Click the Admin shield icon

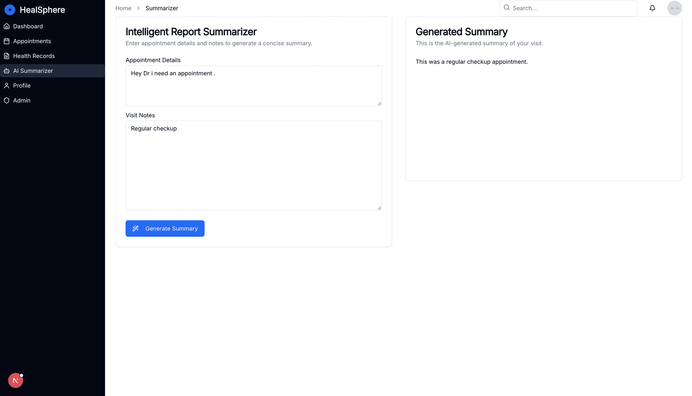[6, 101]
